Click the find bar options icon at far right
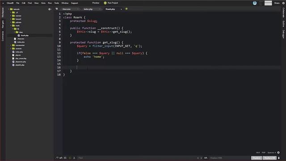Image resolution: width=286 pixels, height=161 pixels. 279,158
